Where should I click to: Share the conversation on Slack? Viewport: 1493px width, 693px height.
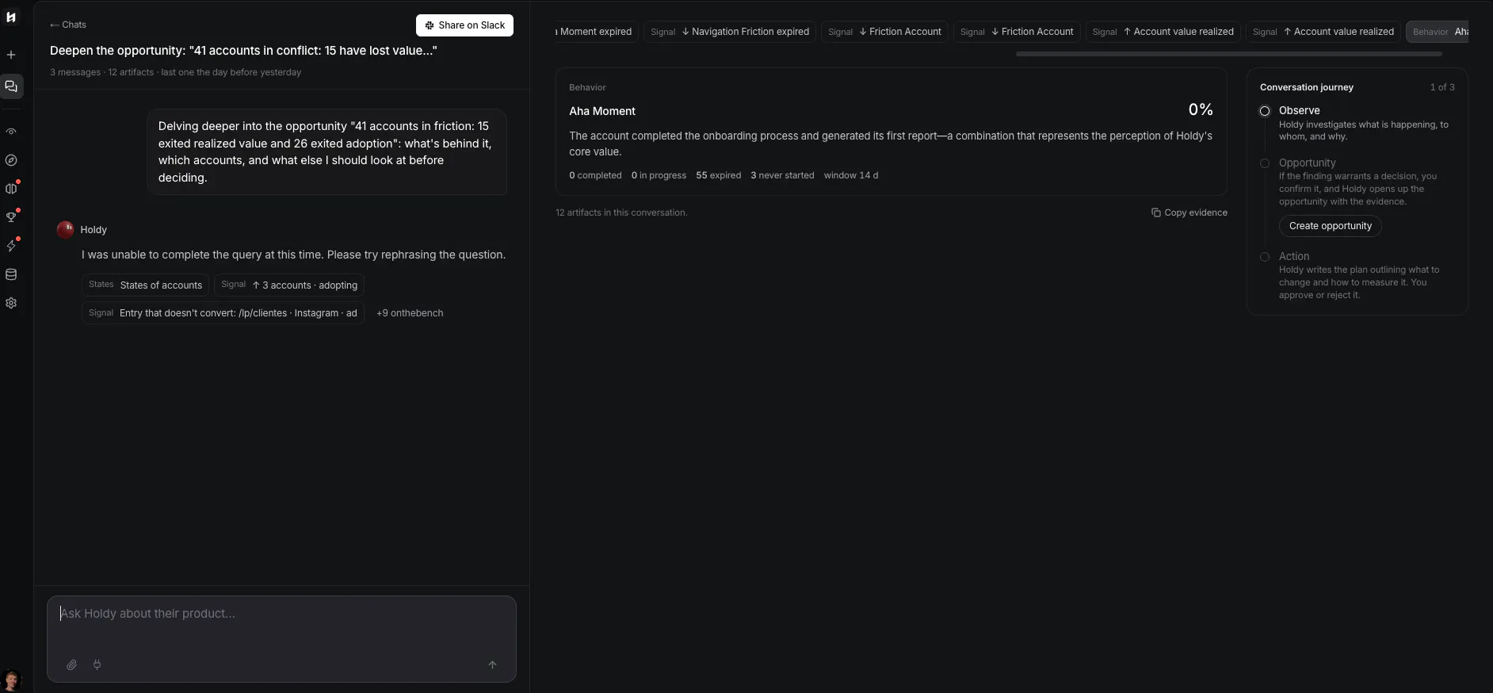(464, 25)
